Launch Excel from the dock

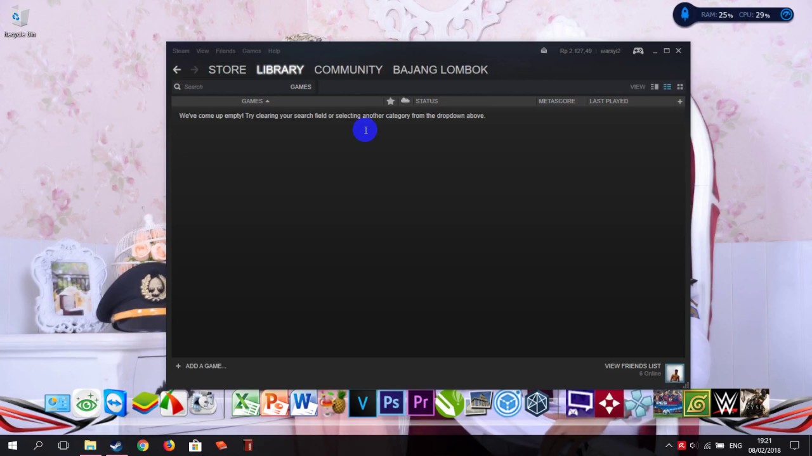[x=246, y=403]
